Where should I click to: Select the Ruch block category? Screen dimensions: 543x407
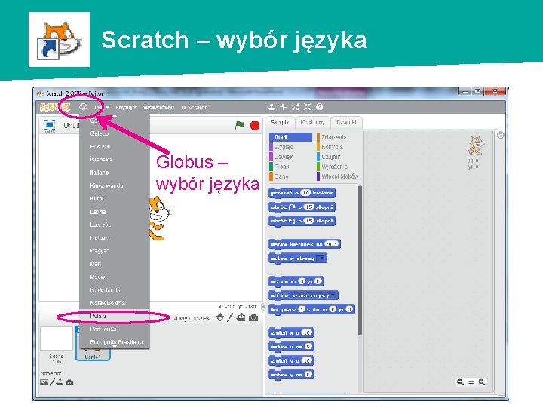point(290,137)
